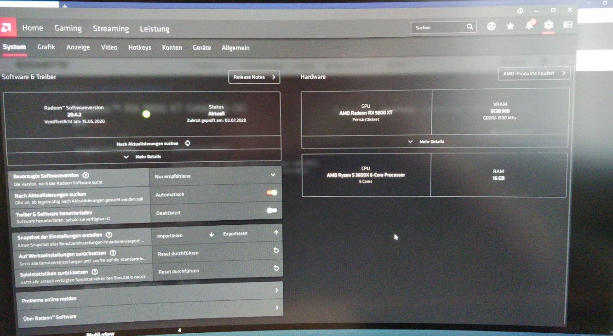Viewport: 613px width, 336px height.
Task: Click the sidebar layout icon beside the gear
Action: (x=568, y=25)
